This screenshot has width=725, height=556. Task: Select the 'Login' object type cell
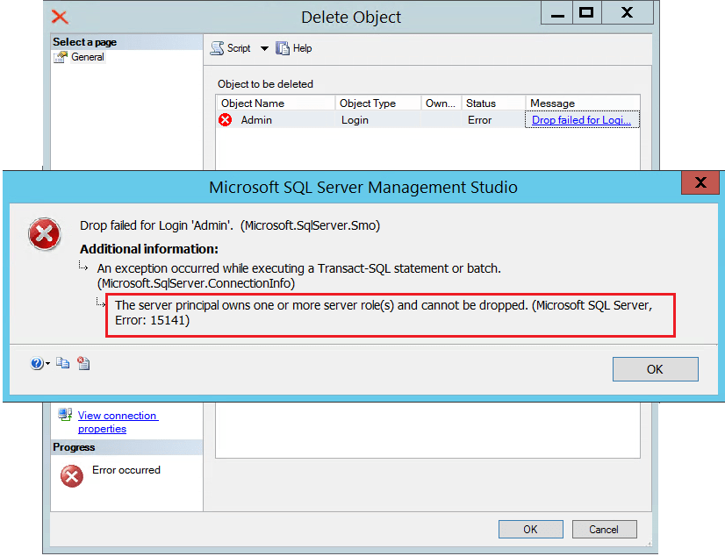355,119
